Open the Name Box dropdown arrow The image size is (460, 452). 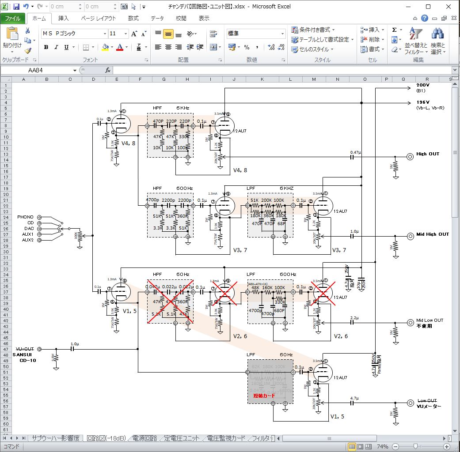75,70
